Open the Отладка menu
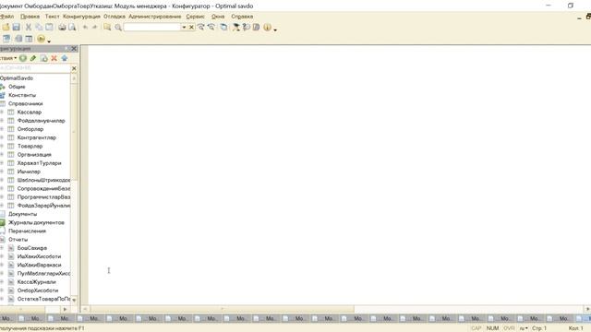Viewport: 591px width, 332px height. click(115, 17)
